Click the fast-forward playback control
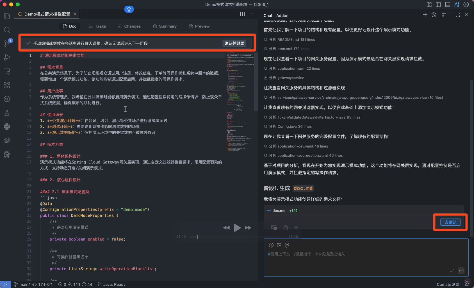 pos(248,228)
